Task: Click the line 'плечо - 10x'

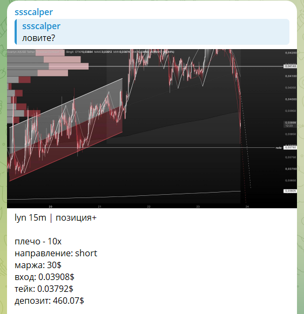Action: 38,241
